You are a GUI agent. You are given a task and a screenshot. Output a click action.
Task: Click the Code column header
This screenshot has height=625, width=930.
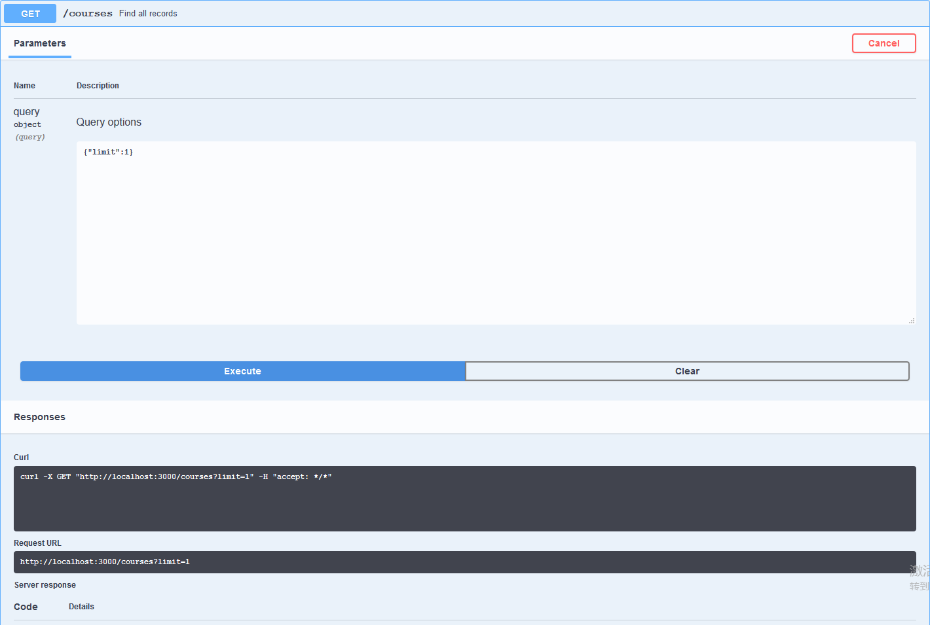coord(26,607)
